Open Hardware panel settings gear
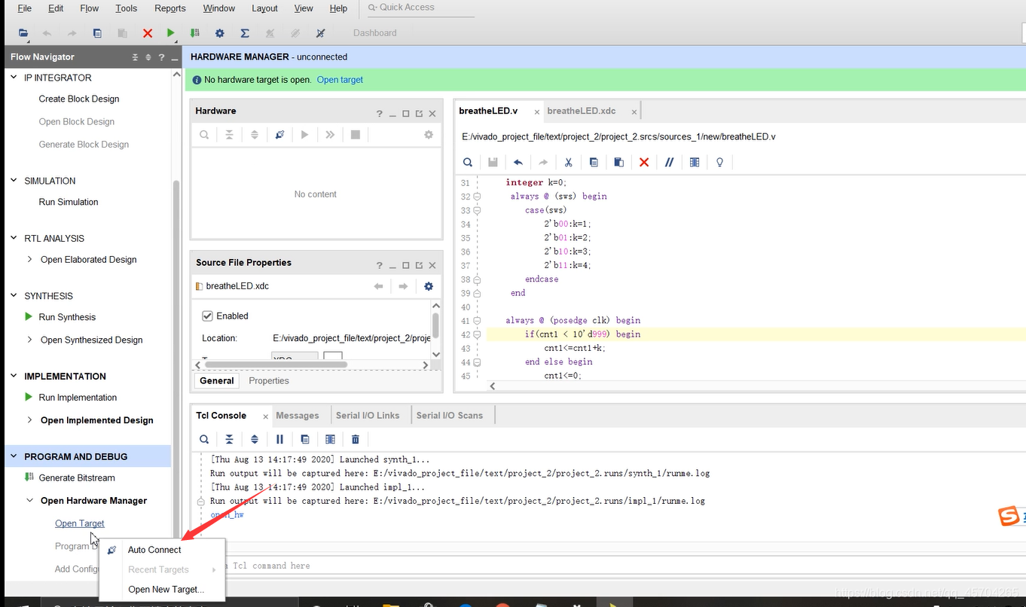The image size is (1026, 607). (x=429, y=135)
